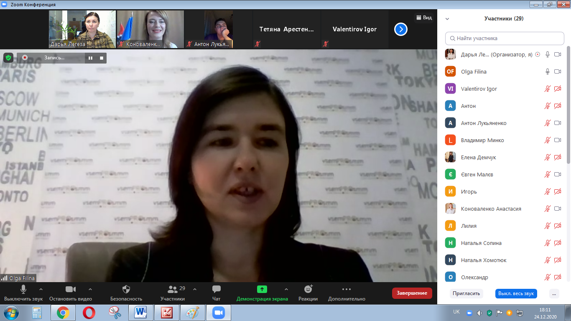
Task: Mute microphone with Выключить звук
Action: pyautogui.click(x=23, y=293)
